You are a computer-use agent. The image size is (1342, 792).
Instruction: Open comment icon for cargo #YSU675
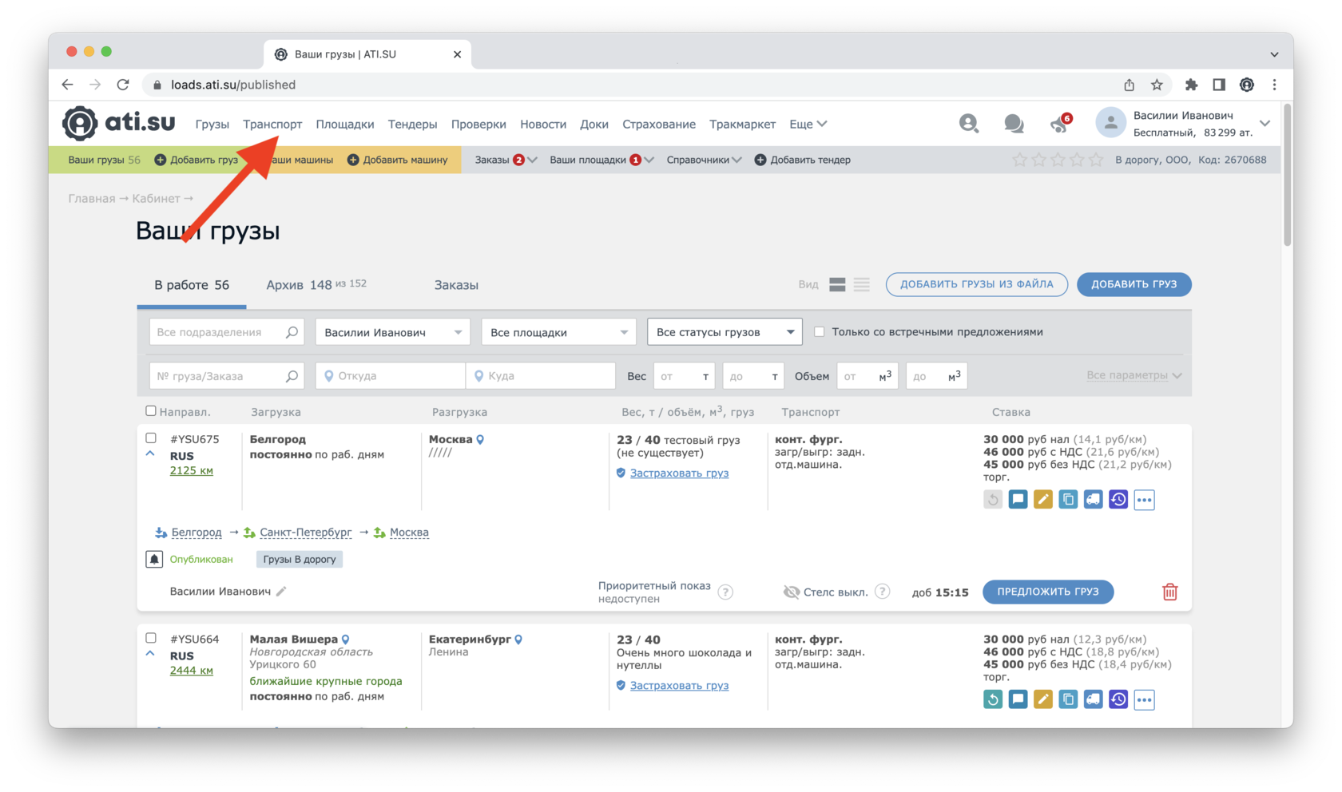(1018, 500)
